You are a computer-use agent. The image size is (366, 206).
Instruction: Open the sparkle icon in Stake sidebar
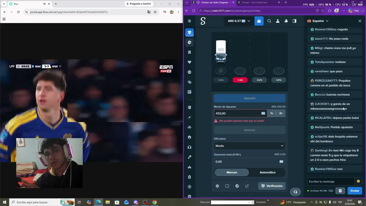pos(189,117)
